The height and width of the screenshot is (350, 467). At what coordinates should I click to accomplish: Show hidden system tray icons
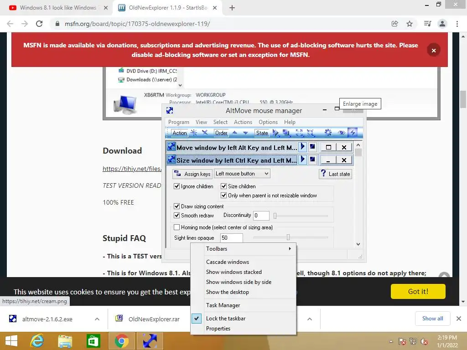point(391,341)
